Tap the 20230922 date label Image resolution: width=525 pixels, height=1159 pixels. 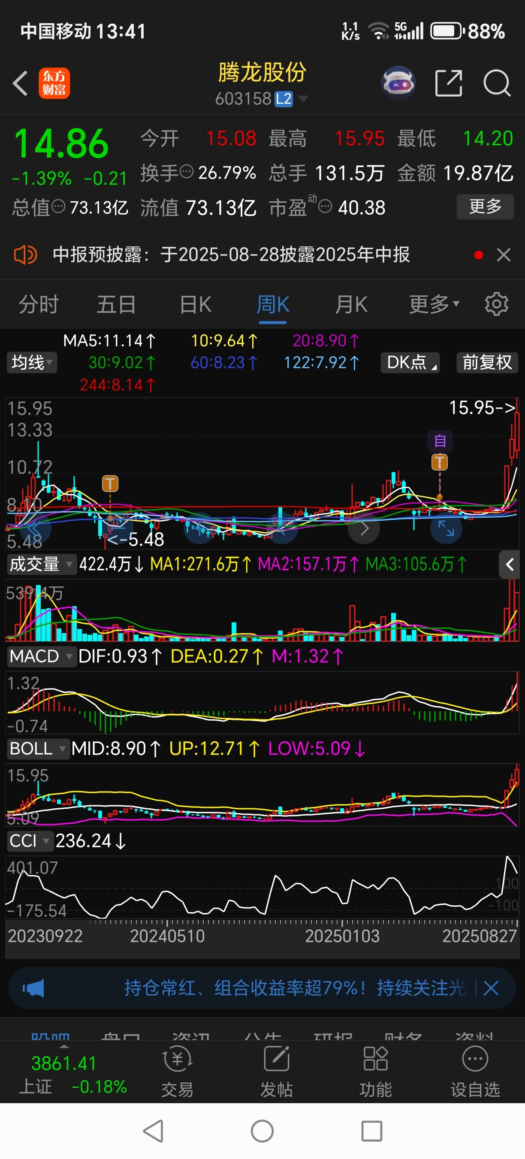45,936
